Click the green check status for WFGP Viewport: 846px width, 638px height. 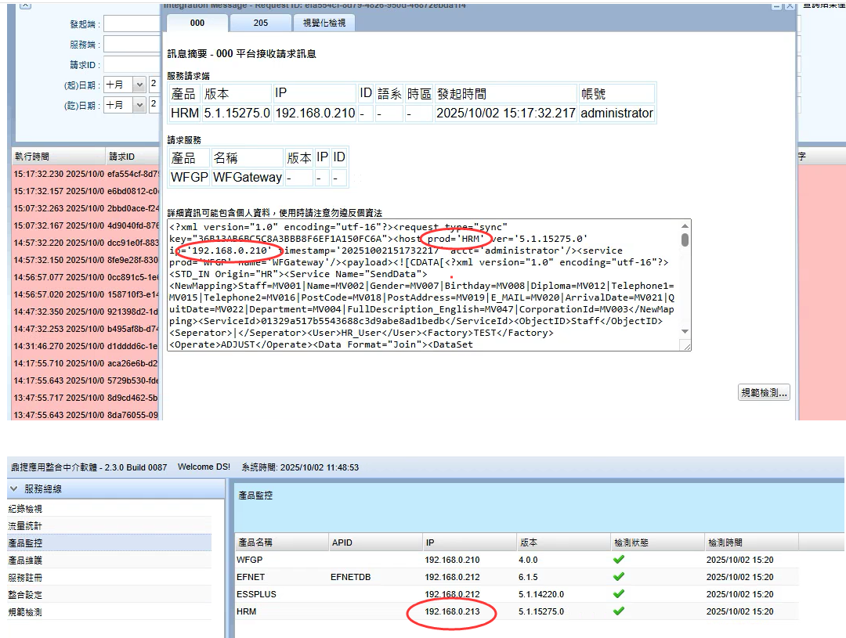coord(619,560)
